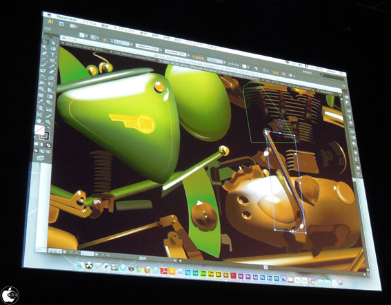
Task: Choose the Eraser tool
Action: tap(51, 72)
